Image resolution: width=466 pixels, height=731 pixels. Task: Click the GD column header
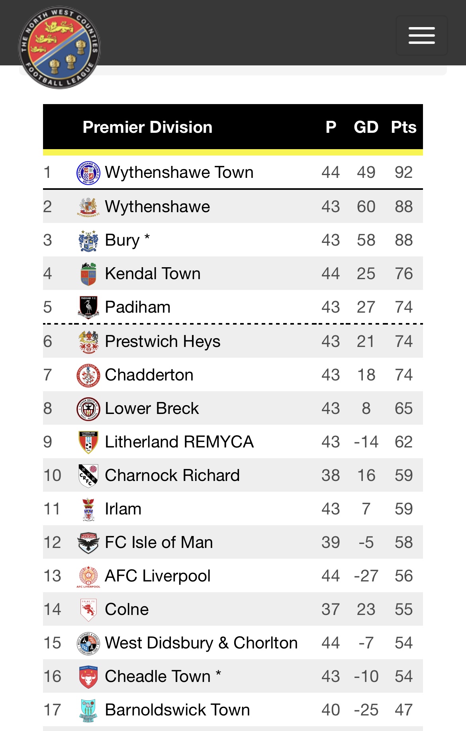pyautogui.click(x=366, y=127)
